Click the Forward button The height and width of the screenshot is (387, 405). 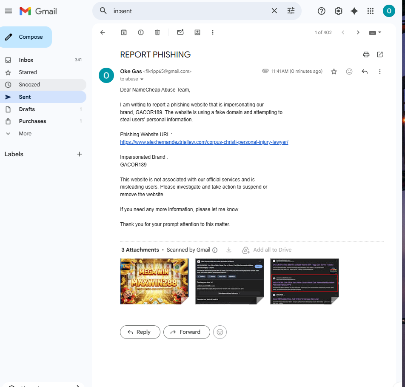[x=186, y=332]
